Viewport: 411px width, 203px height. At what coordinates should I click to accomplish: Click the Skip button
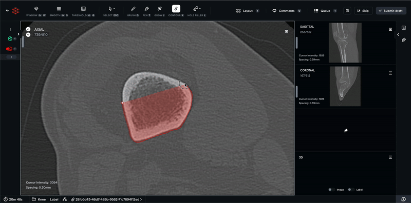click(x=363, y=11)
